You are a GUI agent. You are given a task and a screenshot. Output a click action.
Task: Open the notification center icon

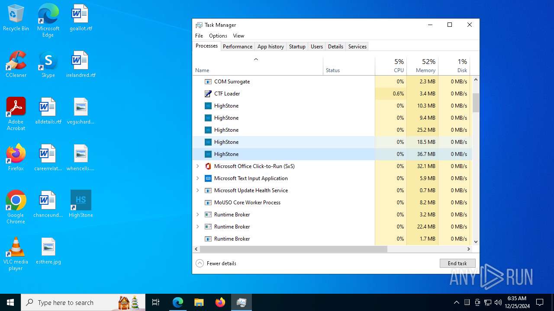[540, 302]
